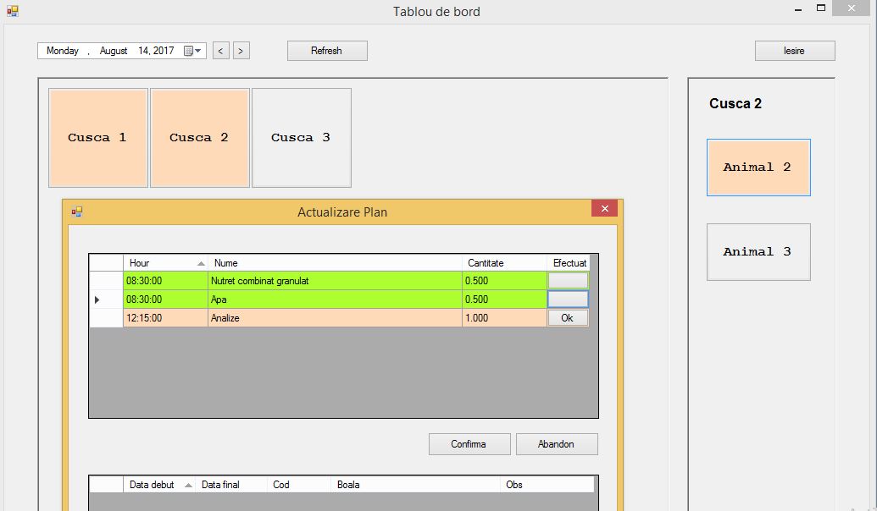Choose Animal 2 in side panel

click(758, 168)
